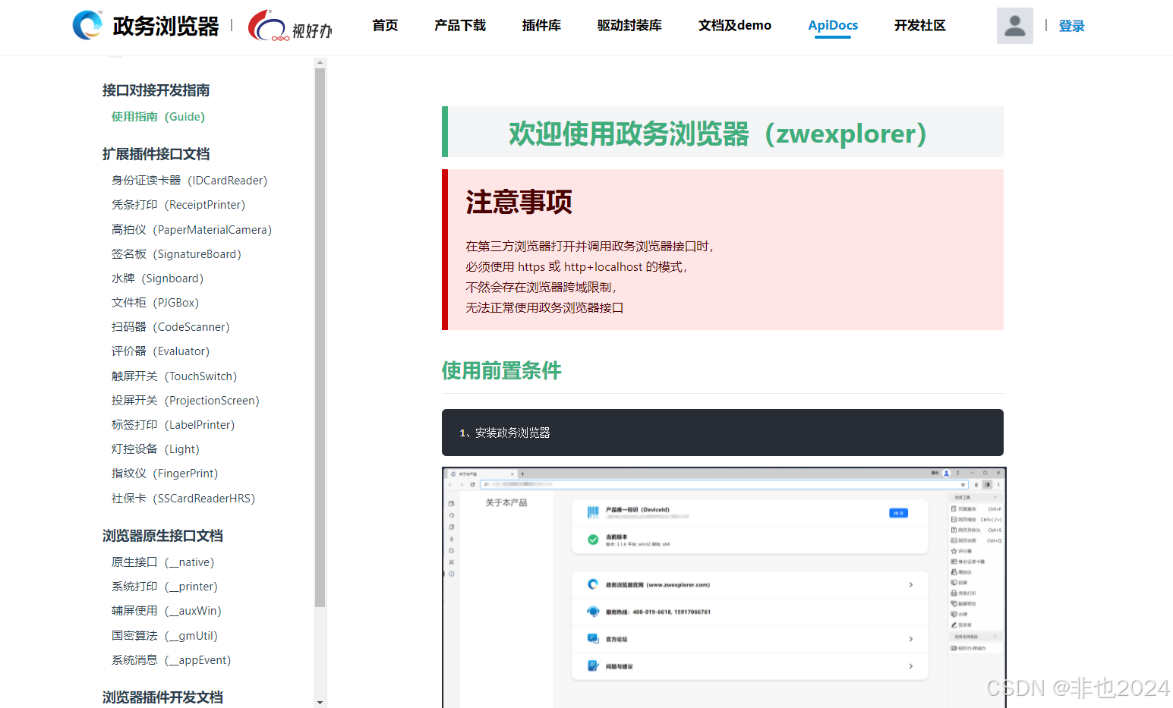Image resolution: width=1173 pixels, height=708 pixels.
Task: Open 辅屏使用 (__auxWin) doc
Action: pos(166,611)
